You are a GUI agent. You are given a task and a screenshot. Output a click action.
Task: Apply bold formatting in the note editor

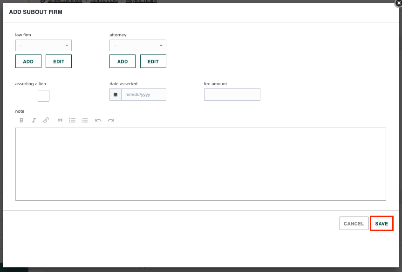(x=21, y=120)
